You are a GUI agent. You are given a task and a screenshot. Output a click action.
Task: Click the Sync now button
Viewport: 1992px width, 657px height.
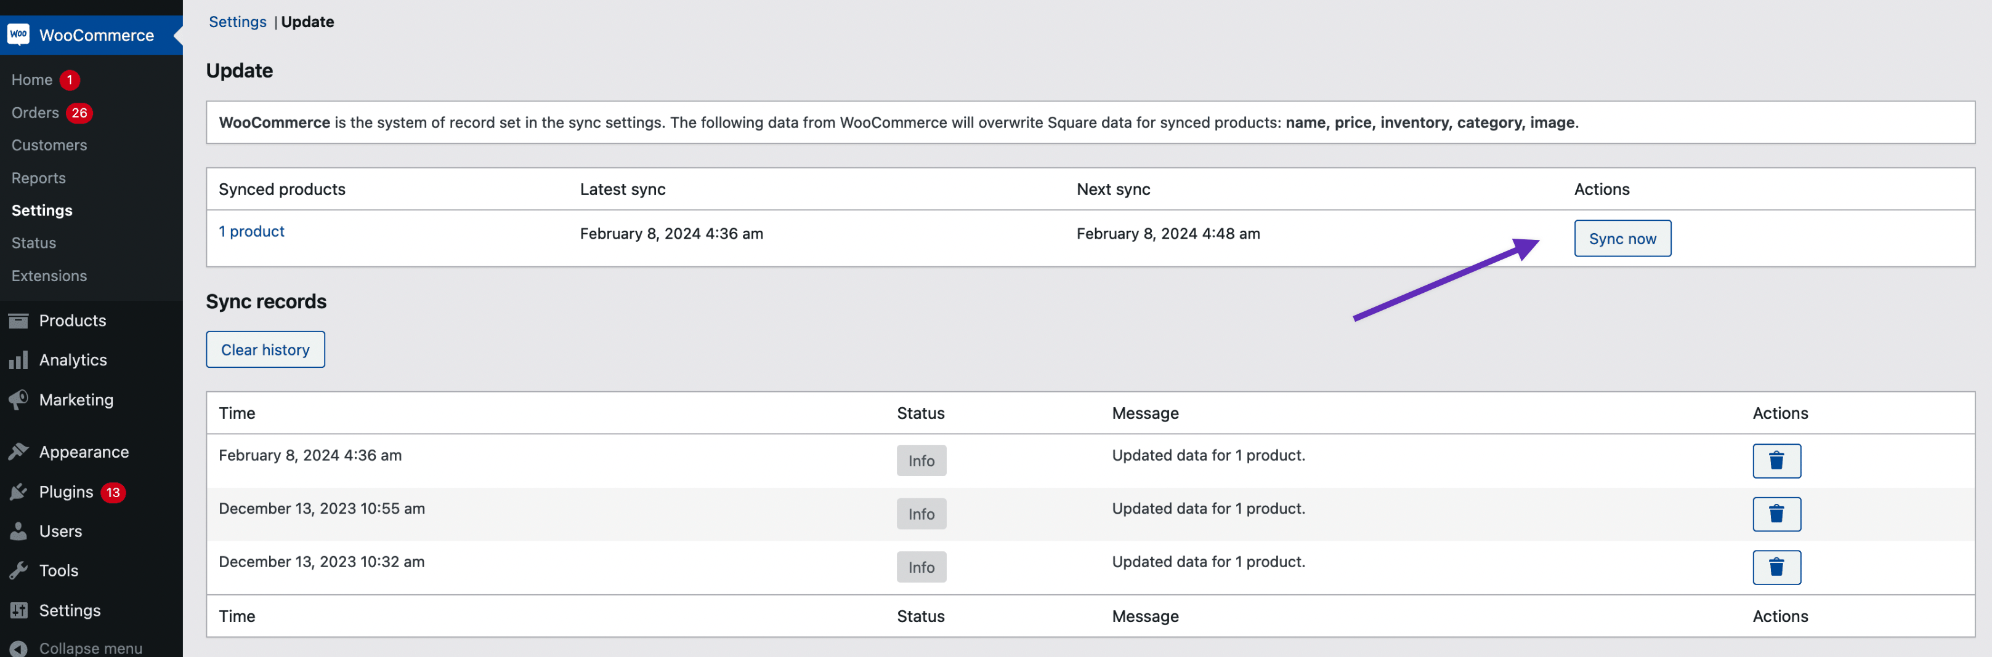1622,239
